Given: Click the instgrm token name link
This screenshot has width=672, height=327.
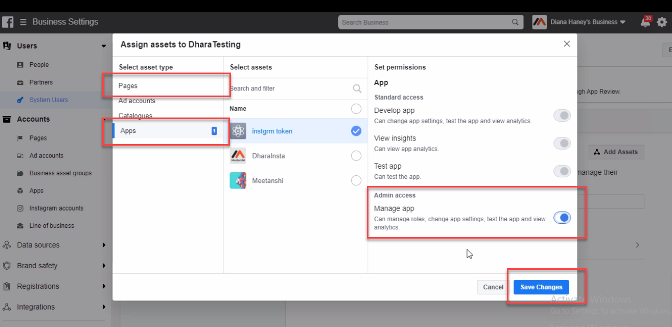Looking at the screenshot, I should [272, 131].
